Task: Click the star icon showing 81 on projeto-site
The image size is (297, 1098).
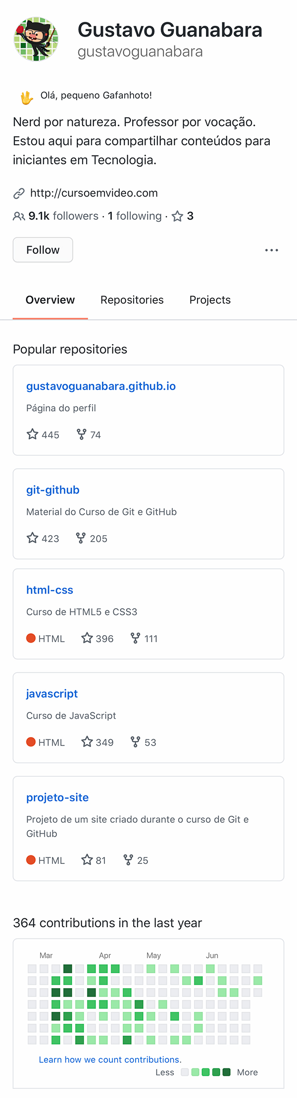Action: pos(88,860)
